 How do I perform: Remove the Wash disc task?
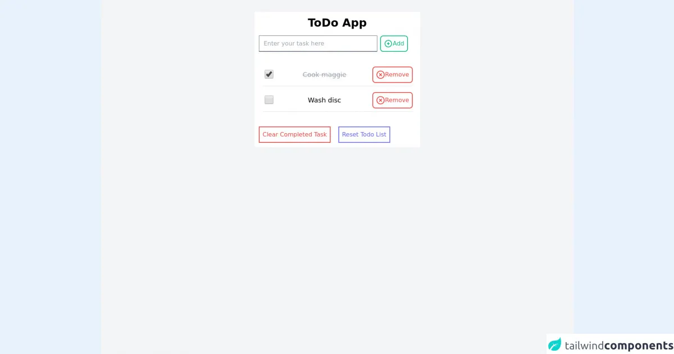click(392, 100)
